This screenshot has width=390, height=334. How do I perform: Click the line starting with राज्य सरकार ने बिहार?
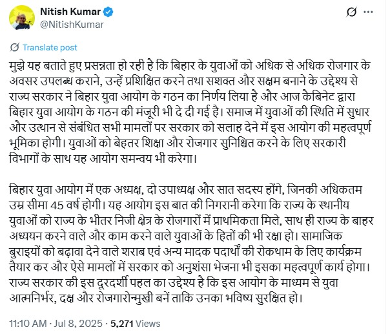pyautogui.click(x=182, y=96)
